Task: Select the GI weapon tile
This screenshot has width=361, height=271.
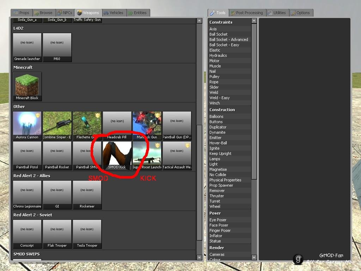Action: [57, 195]
